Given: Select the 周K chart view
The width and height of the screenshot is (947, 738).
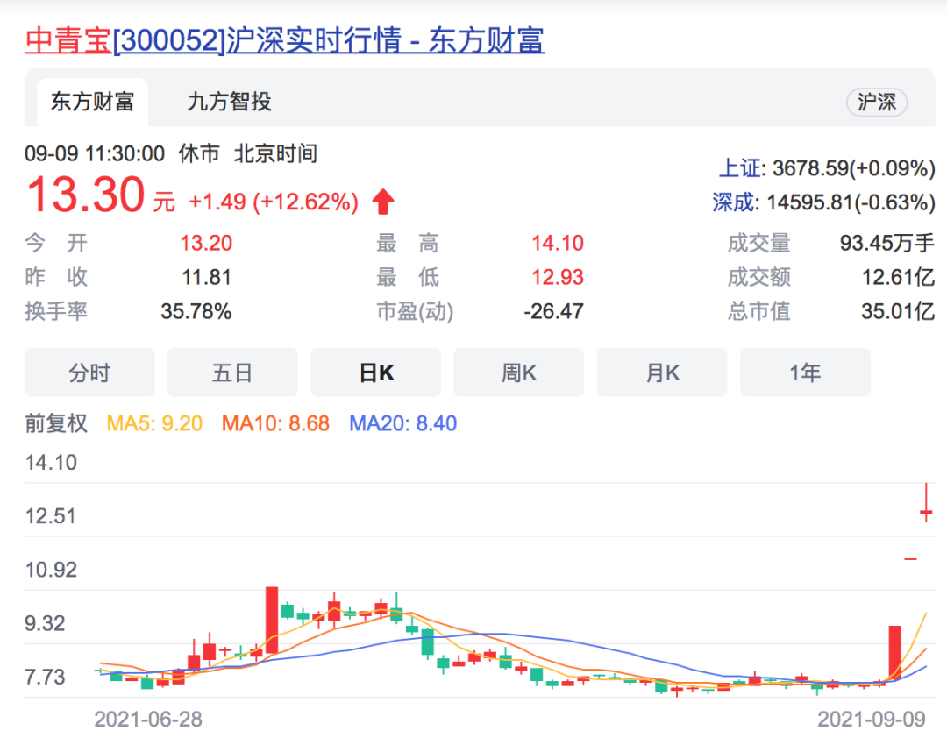Looking at the screenshot, I should (x=519, y=373).
